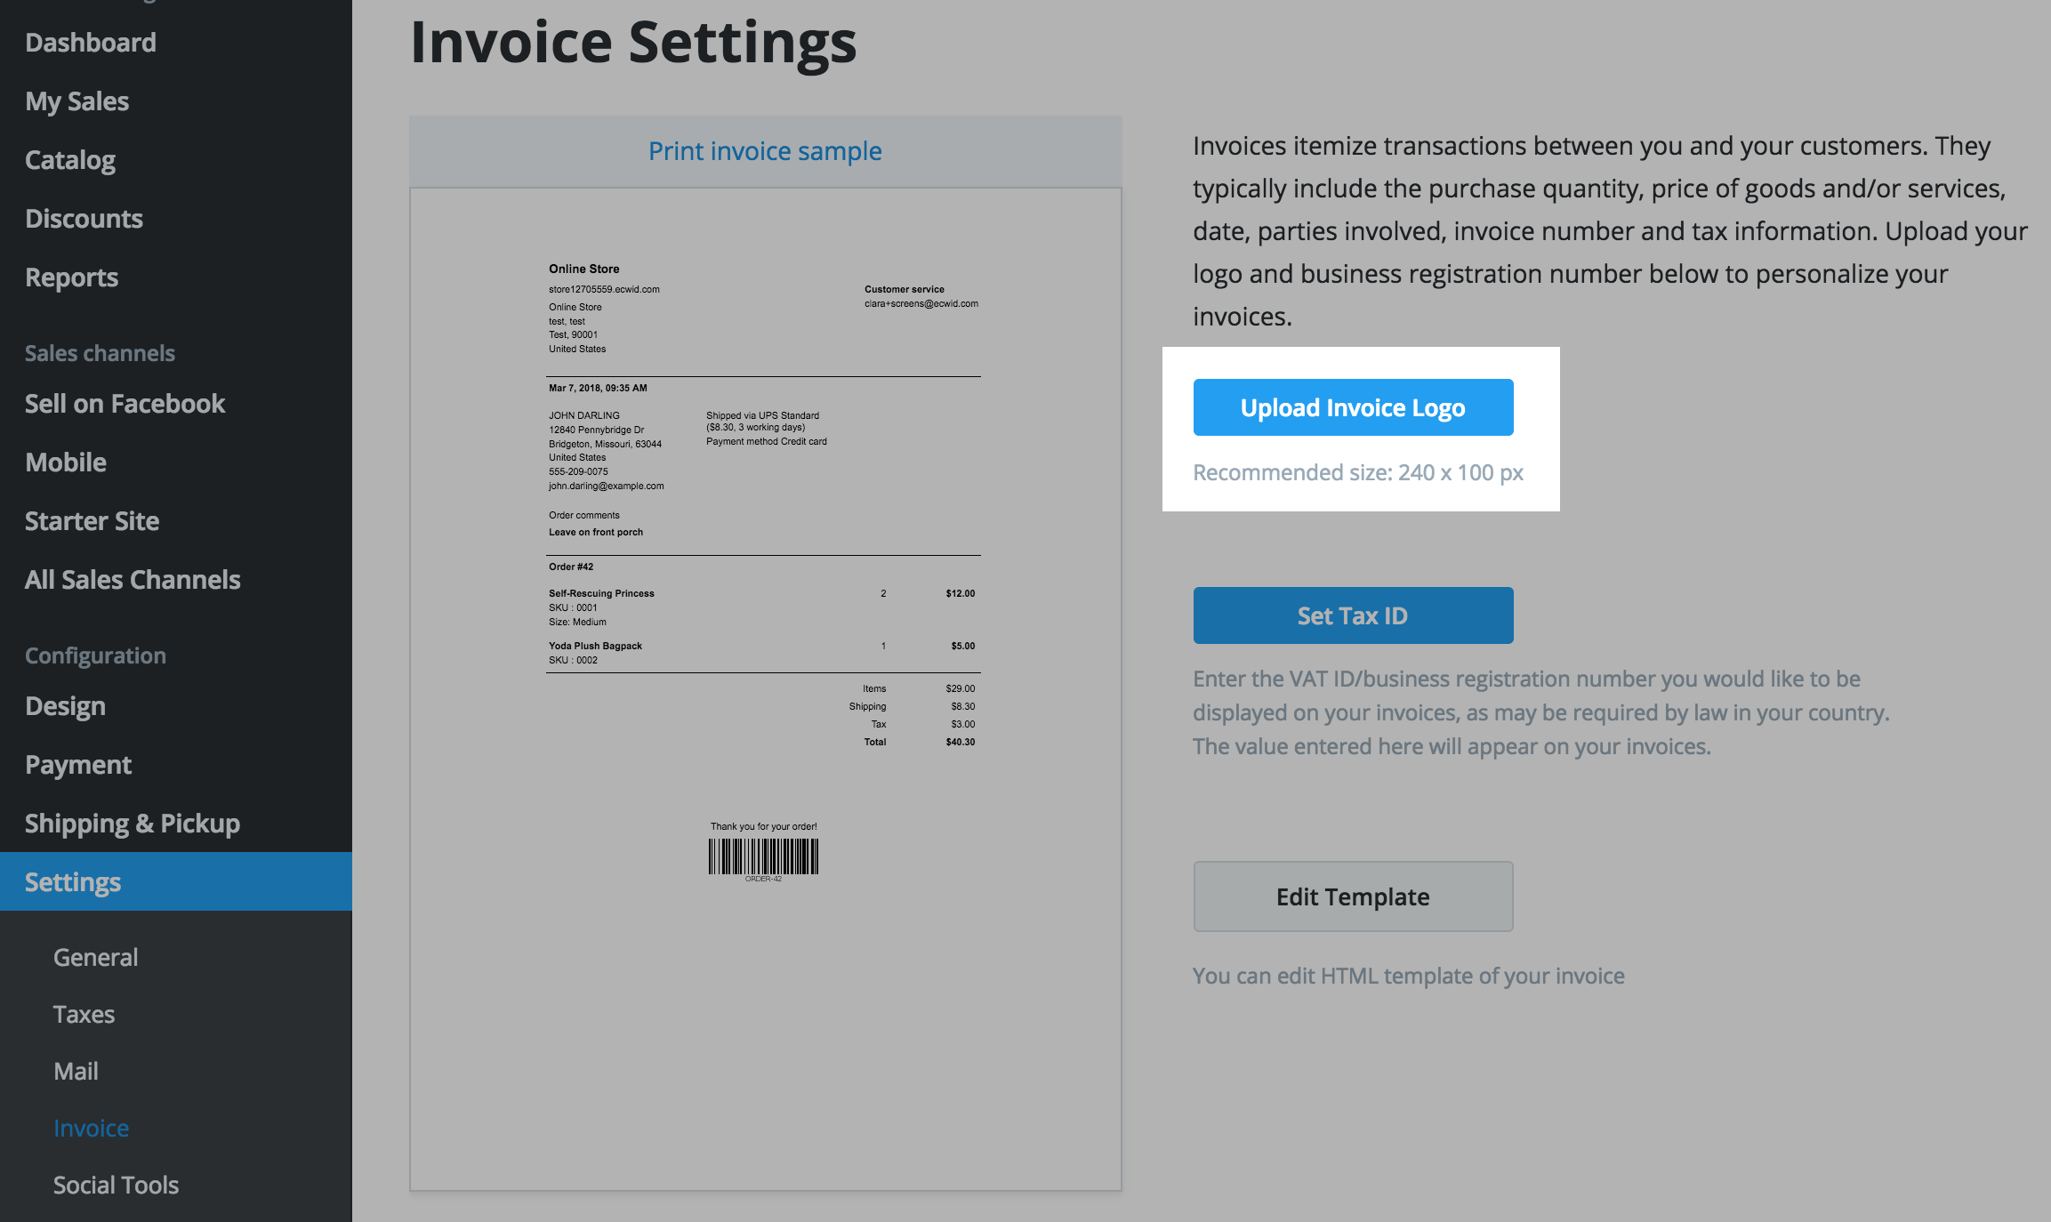The width and height of the screenshot is (2051, 1222).
Task: Open General settings submenu item
Action: tap(96, 958)
